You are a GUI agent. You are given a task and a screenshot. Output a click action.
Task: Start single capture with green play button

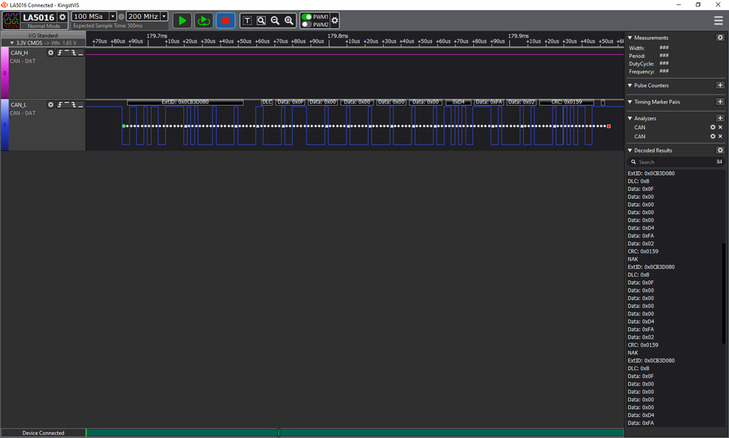point(182,20)
